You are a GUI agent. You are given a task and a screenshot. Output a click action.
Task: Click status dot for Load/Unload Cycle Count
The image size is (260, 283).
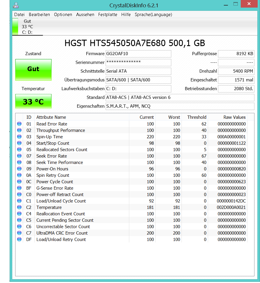[19, 201]
